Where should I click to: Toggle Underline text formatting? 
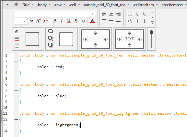point(69,21)
